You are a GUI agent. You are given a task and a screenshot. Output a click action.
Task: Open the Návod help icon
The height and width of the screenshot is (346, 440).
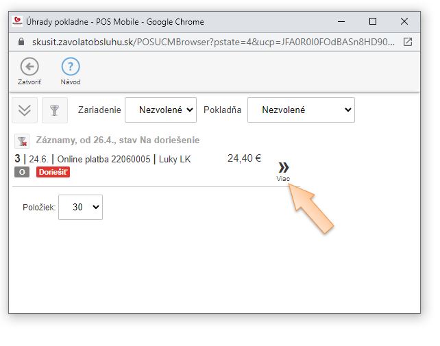pyautogui.click(x=71, y=66)
